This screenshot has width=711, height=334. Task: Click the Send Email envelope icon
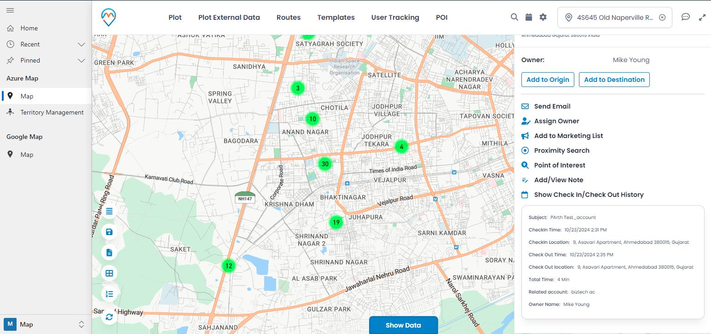pyautogui.click(x=525, y=106)
